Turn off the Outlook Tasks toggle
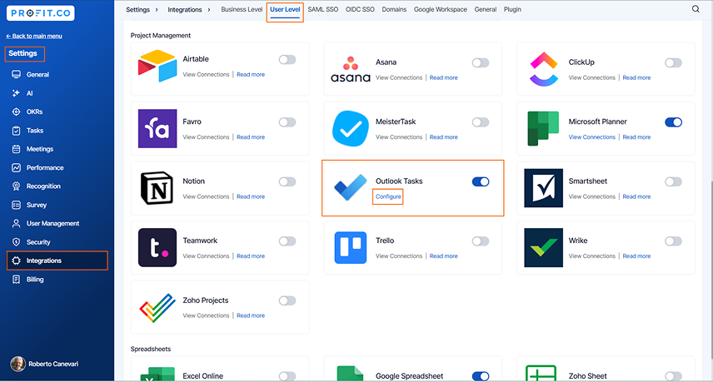The width and height of the screenshot is (713, 382). [x=481, y=181]
